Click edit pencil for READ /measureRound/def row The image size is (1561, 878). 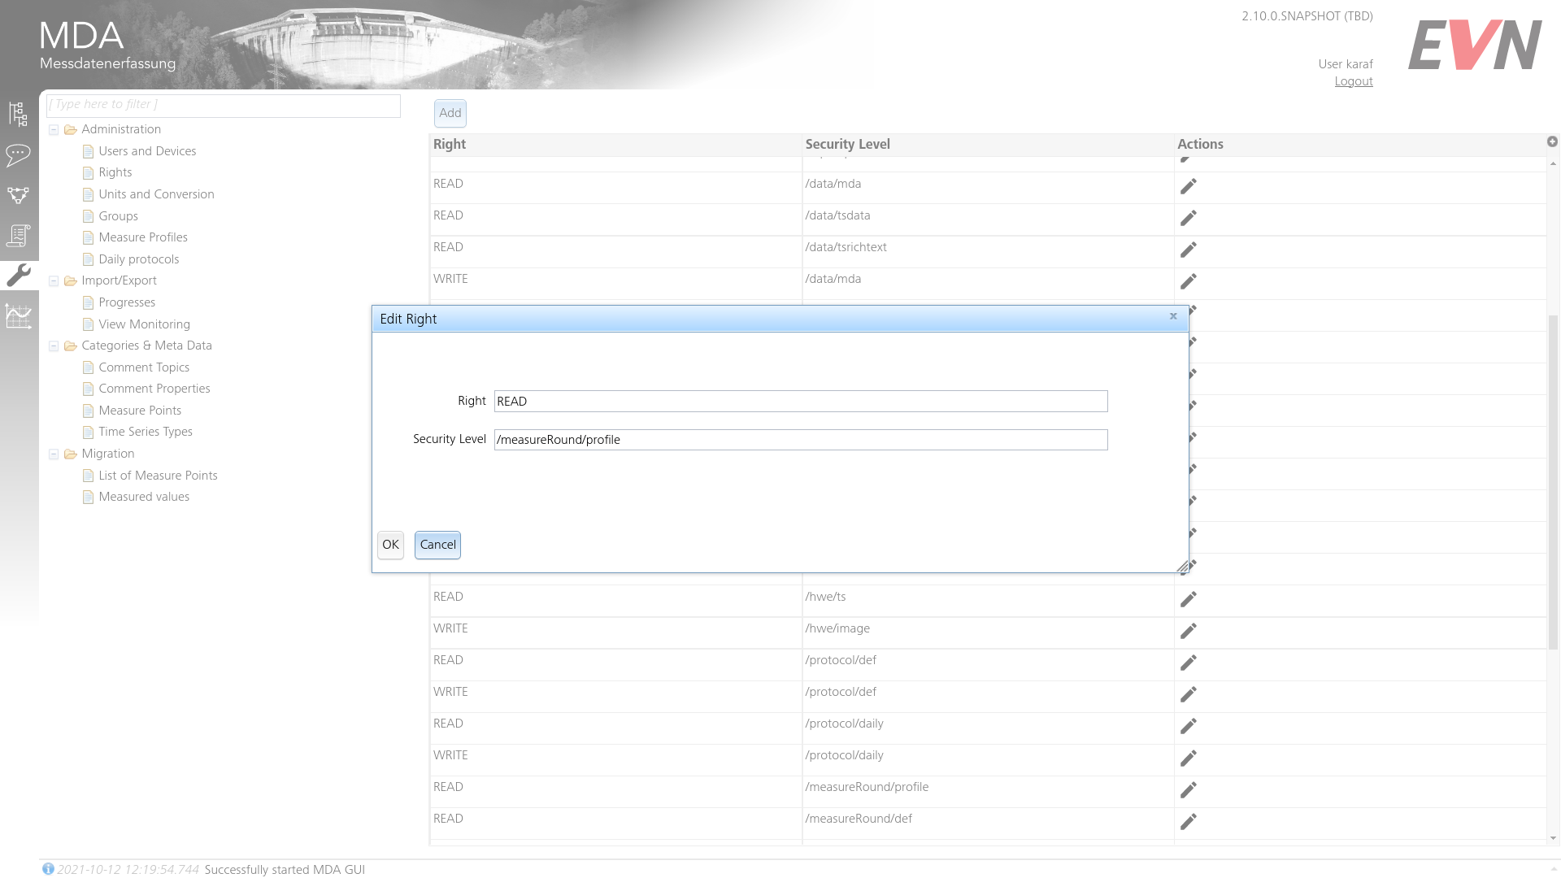1188,822
